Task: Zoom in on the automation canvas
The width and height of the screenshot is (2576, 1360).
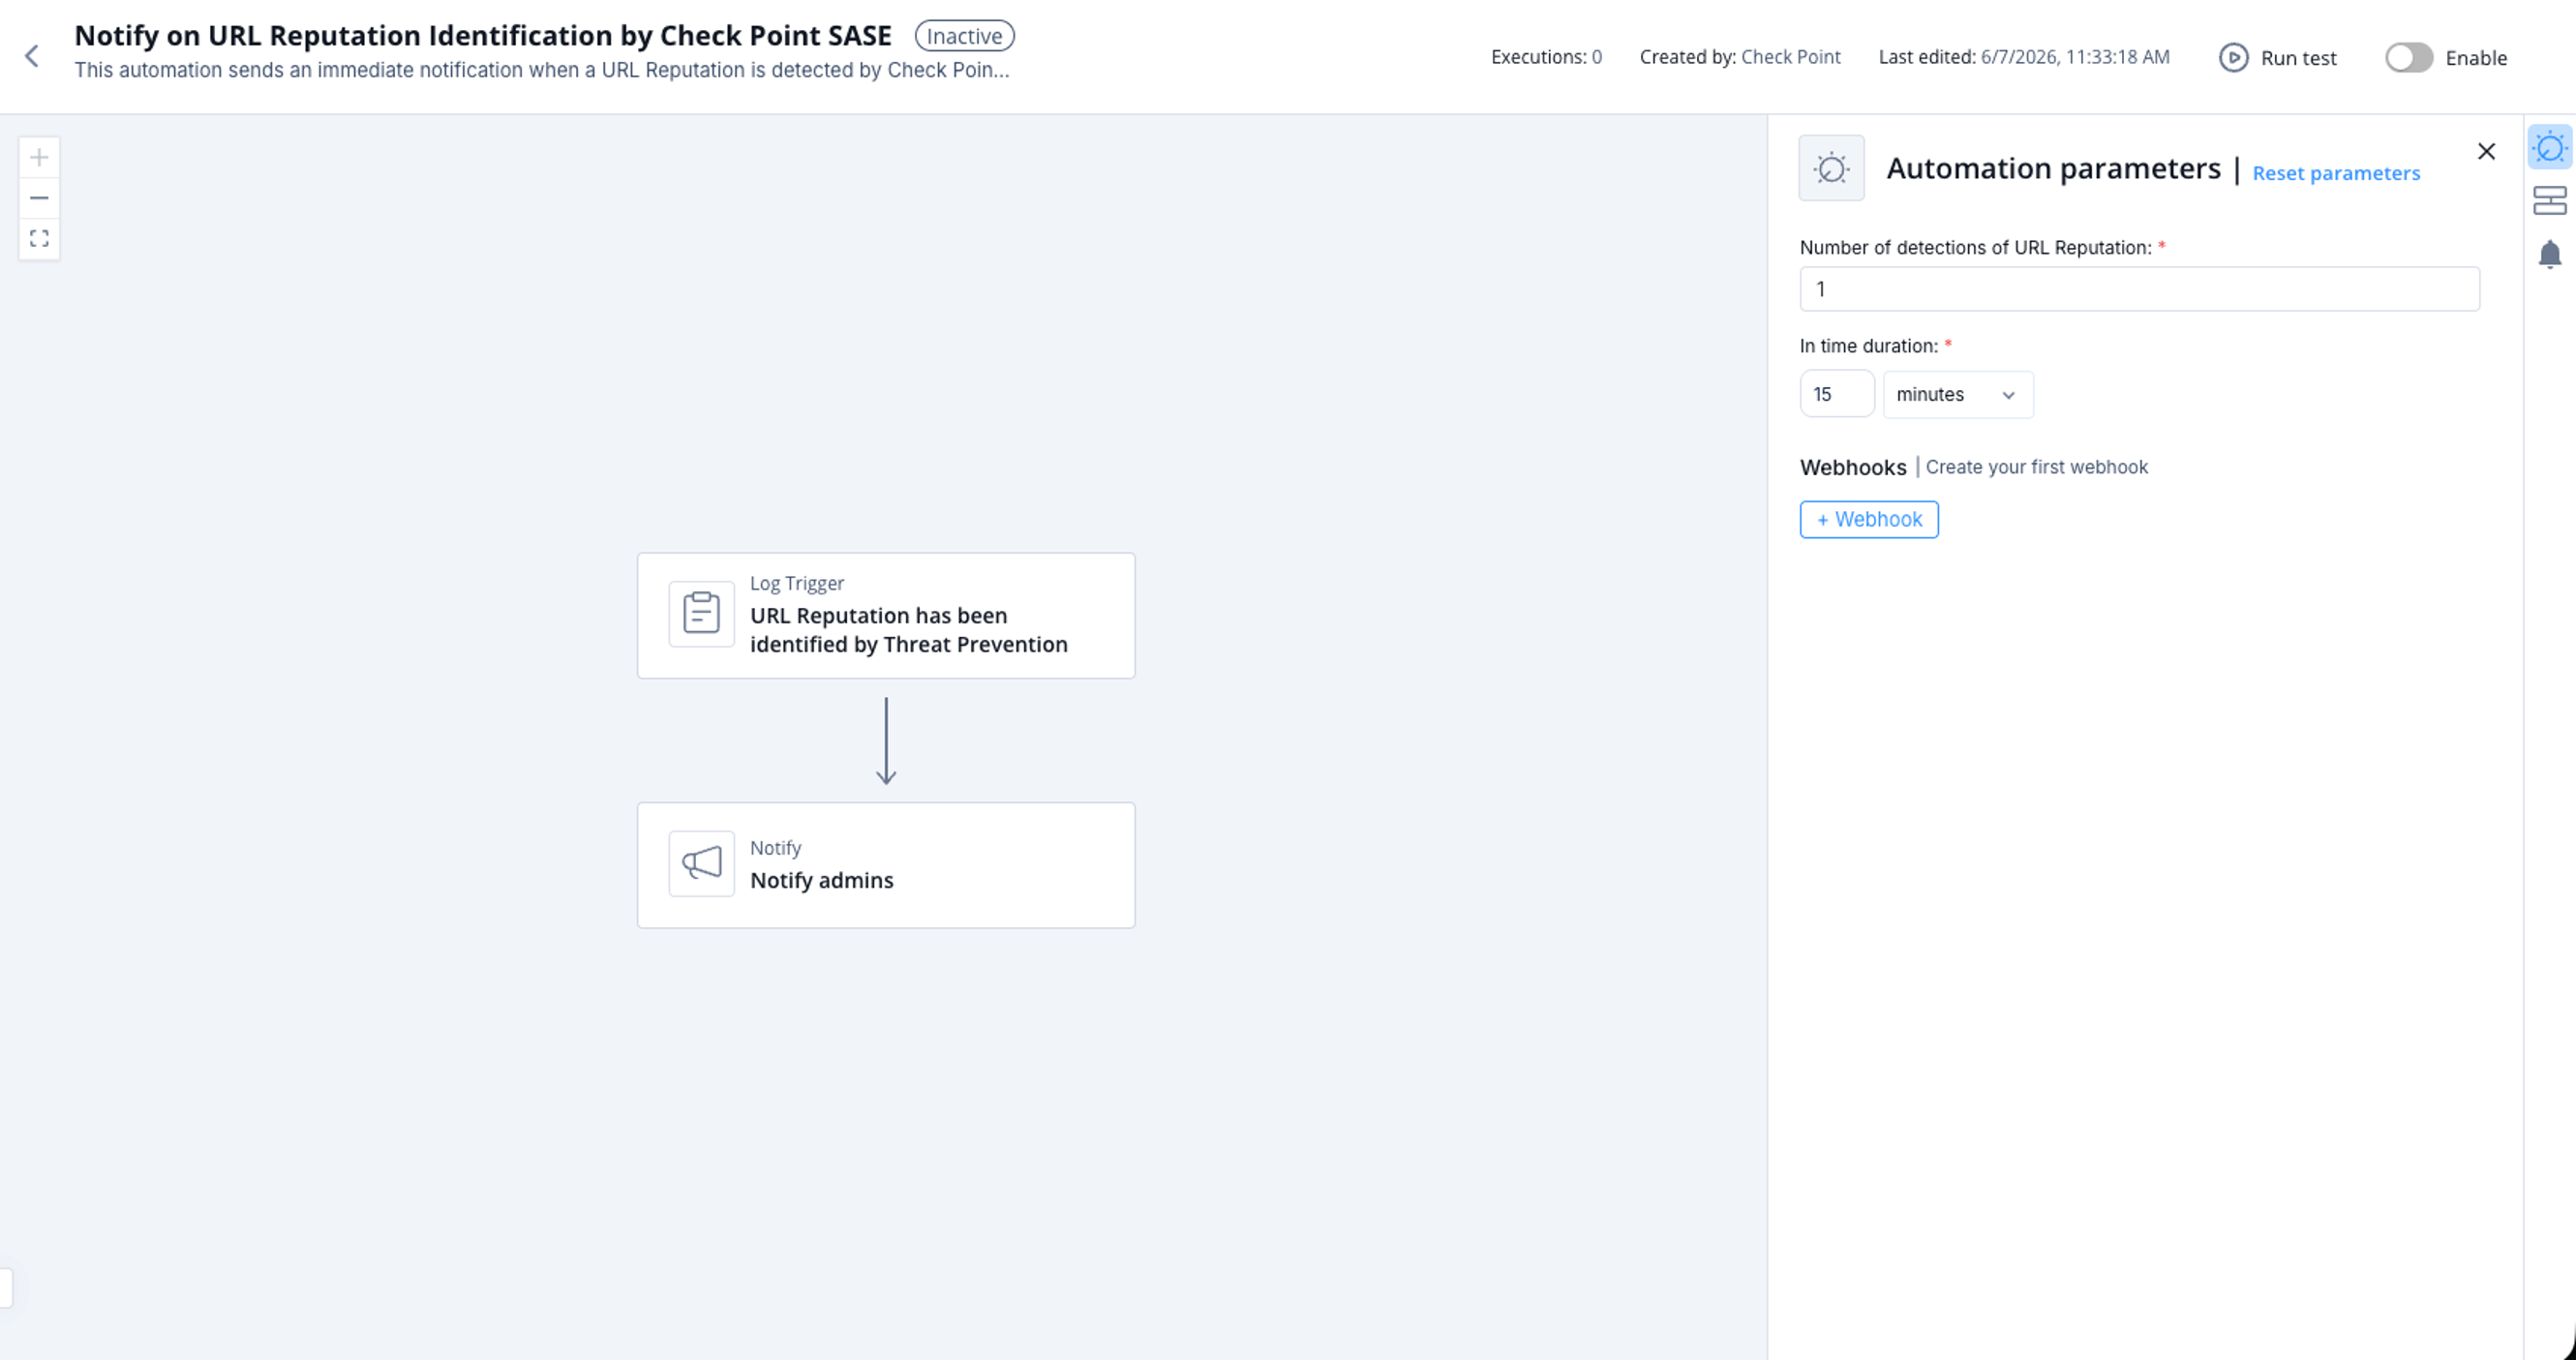Action: tap(39, 157)
